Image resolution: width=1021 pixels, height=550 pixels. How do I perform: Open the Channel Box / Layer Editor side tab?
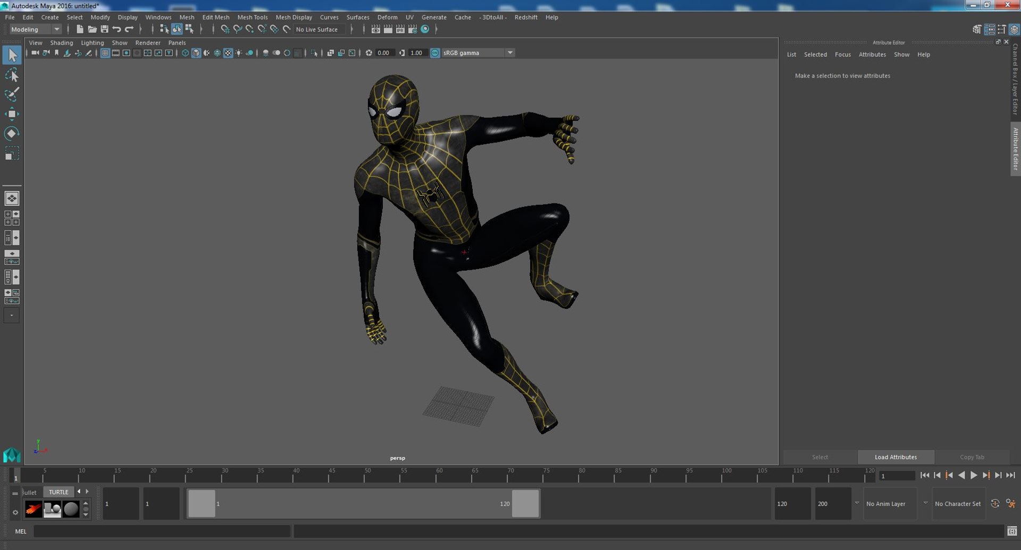[x=1015, y=79]
